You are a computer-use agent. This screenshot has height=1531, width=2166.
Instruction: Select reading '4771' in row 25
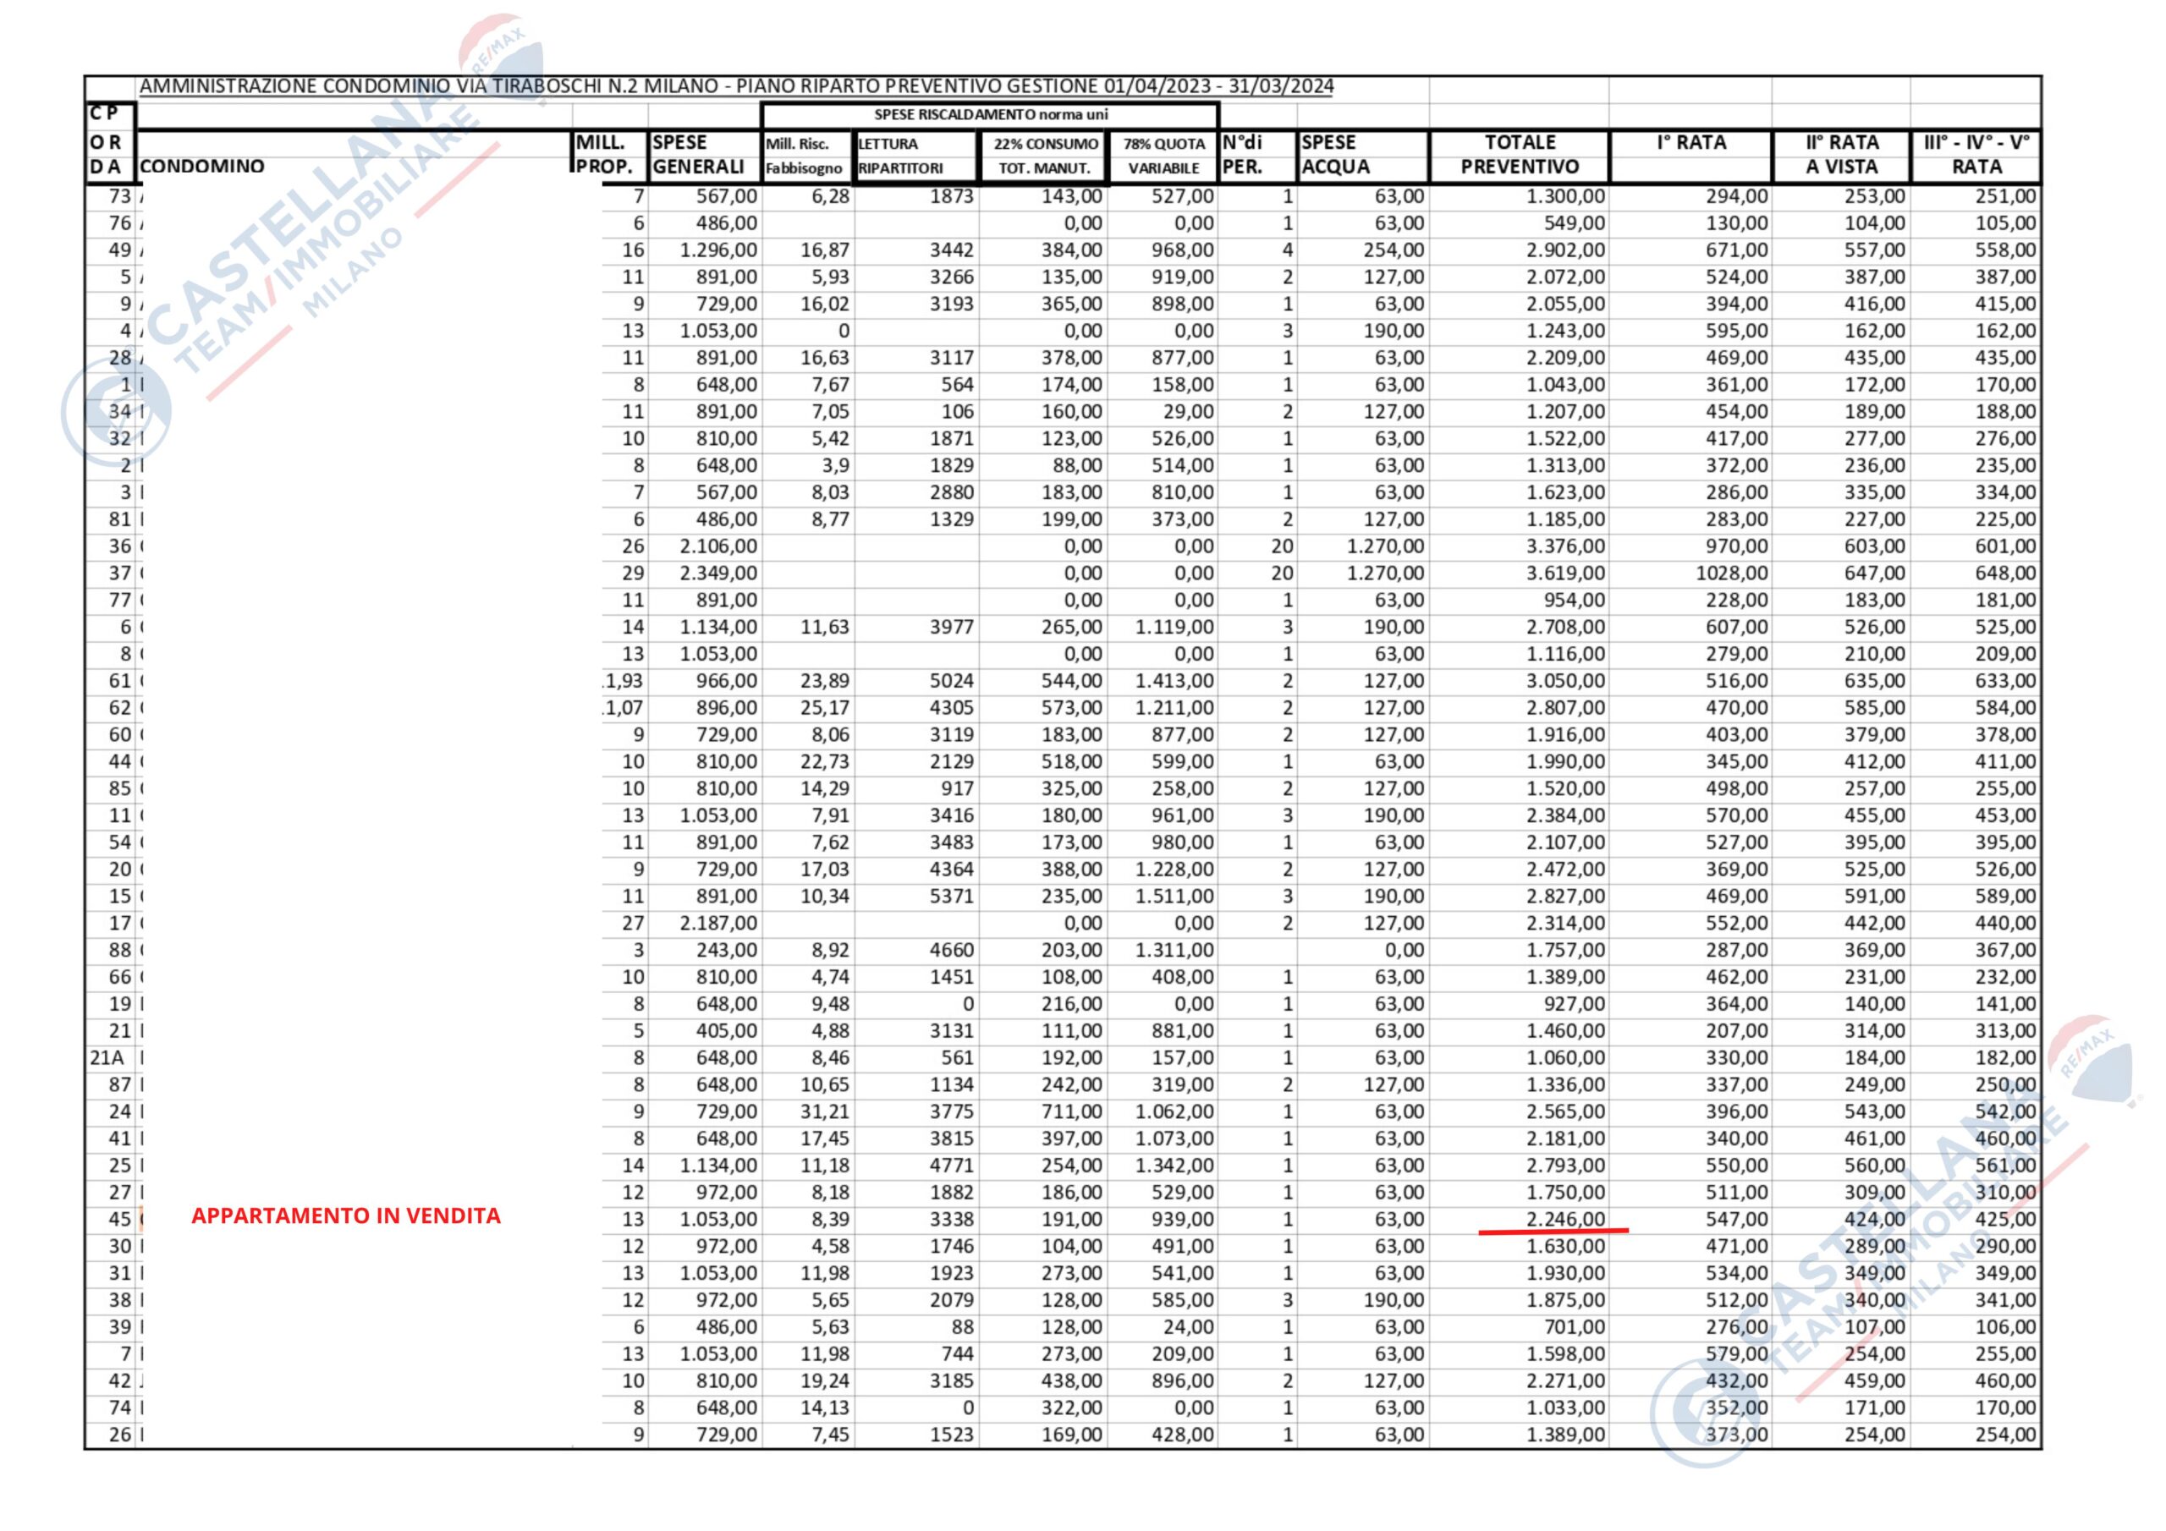(x=951, y=1166)
